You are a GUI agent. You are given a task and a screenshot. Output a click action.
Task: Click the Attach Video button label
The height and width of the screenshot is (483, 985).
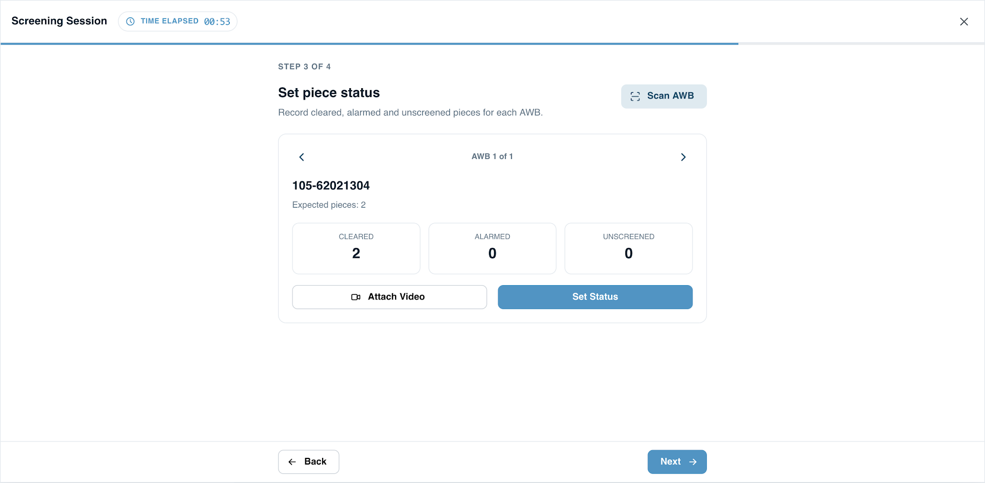[x=396, y=297]
